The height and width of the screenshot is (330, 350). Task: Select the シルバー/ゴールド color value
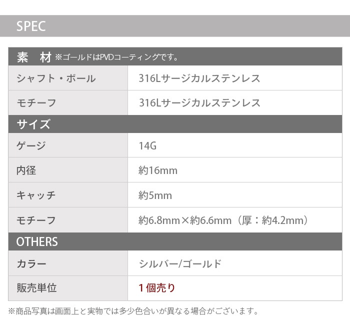(x=180, y=263)
